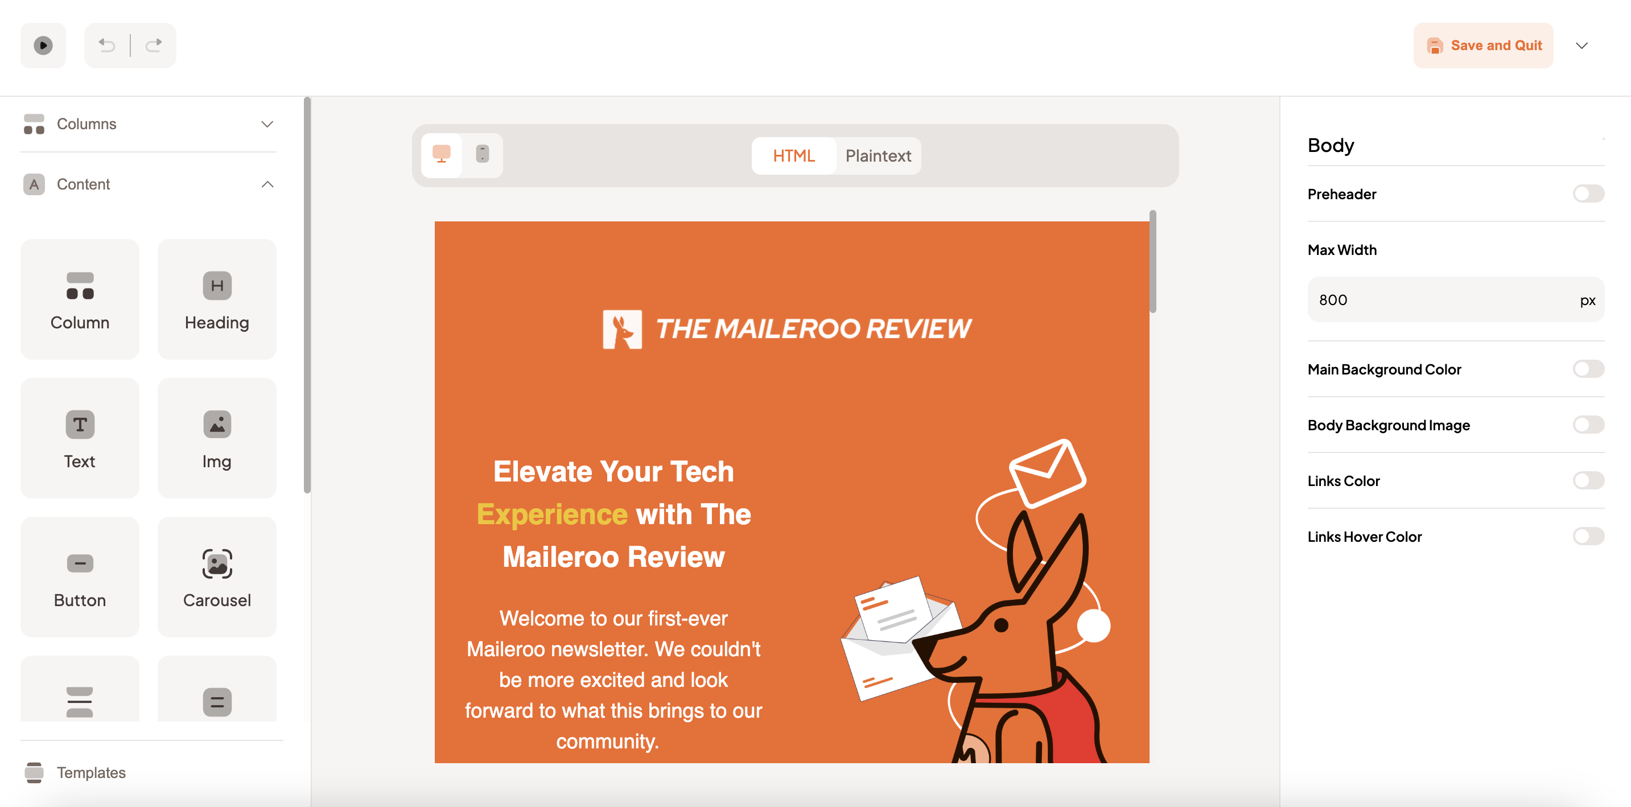Switch to the Plaintext tab

(x=878, y=156)
